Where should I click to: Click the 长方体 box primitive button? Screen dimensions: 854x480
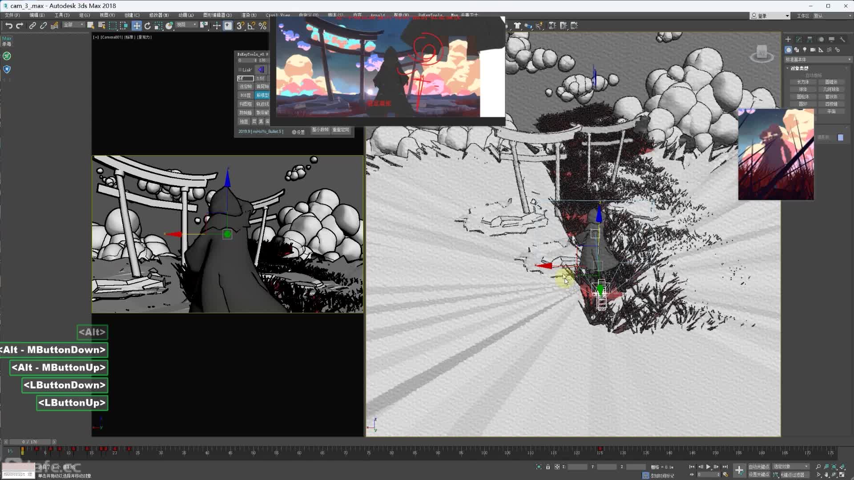(x=803, y=82)
